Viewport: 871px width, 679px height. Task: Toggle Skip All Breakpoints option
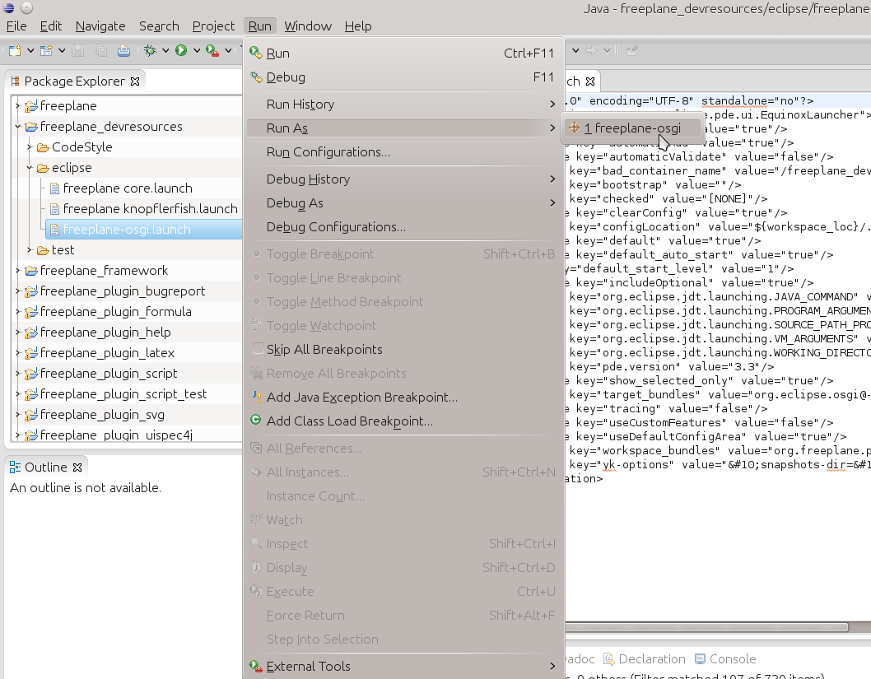[324, 350]
